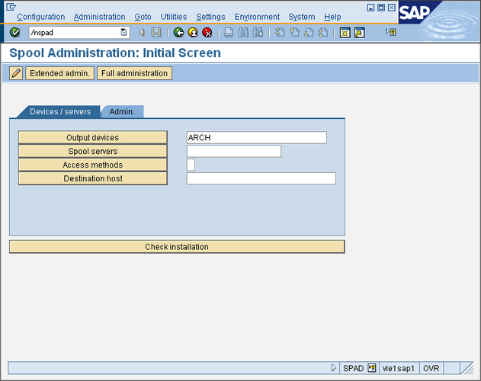Click the pencil Change icon
This screenshot has height=381, width=481.
coord(16,73)
